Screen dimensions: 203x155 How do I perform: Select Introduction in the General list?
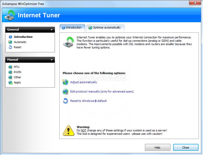point(23,37)
